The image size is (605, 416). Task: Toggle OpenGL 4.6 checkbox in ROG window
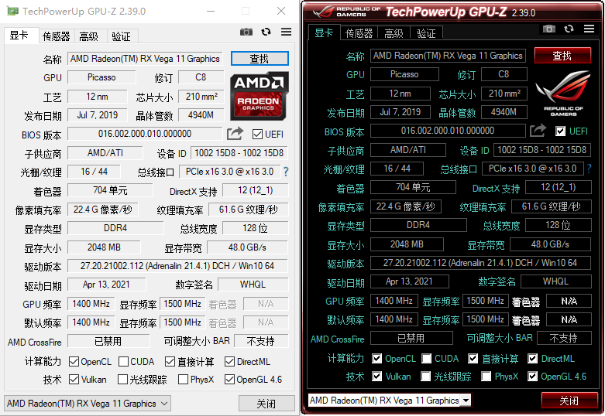point(532,377)
